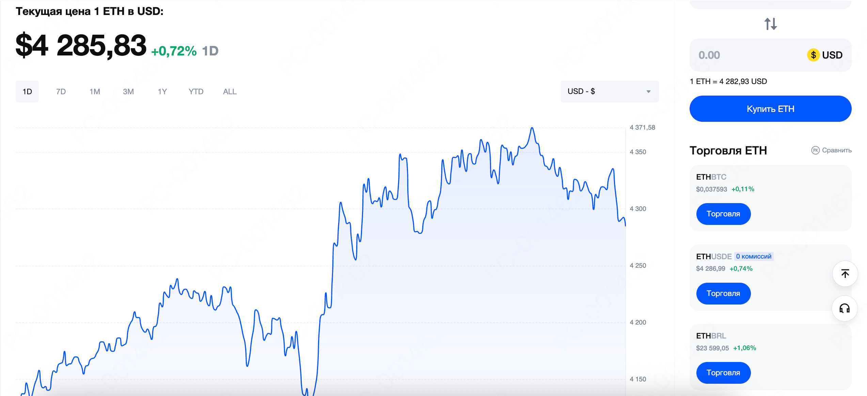Click the scroll-to-top arrow icon
Viewport: 867px width, 396px height.
point(845,274)
